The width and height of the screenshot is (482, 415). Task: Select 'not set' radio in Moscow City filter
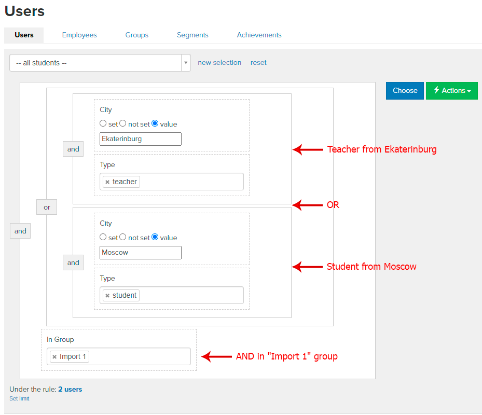(122, 237)
